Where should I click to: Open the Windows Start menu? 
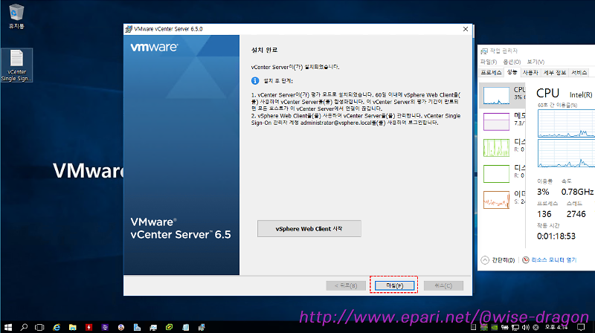[x=8, y=327]
